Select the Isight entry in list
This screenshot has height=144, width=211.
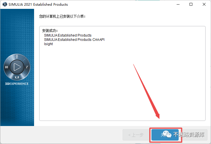click(x=48, y=44)
